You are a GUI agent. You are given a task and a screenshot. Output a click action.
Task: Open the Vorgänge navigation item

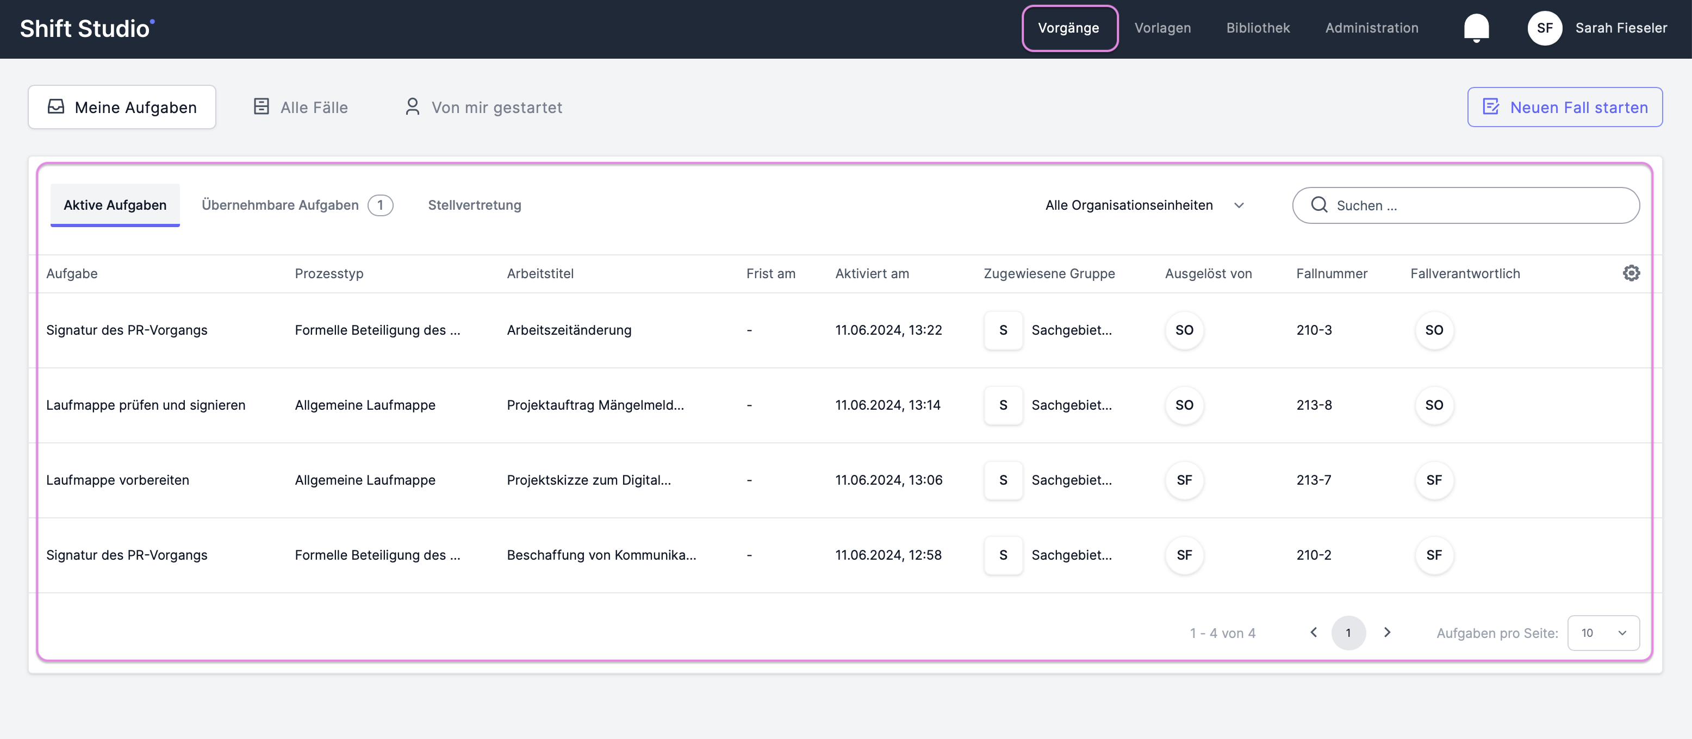(x=1068, y=28)
